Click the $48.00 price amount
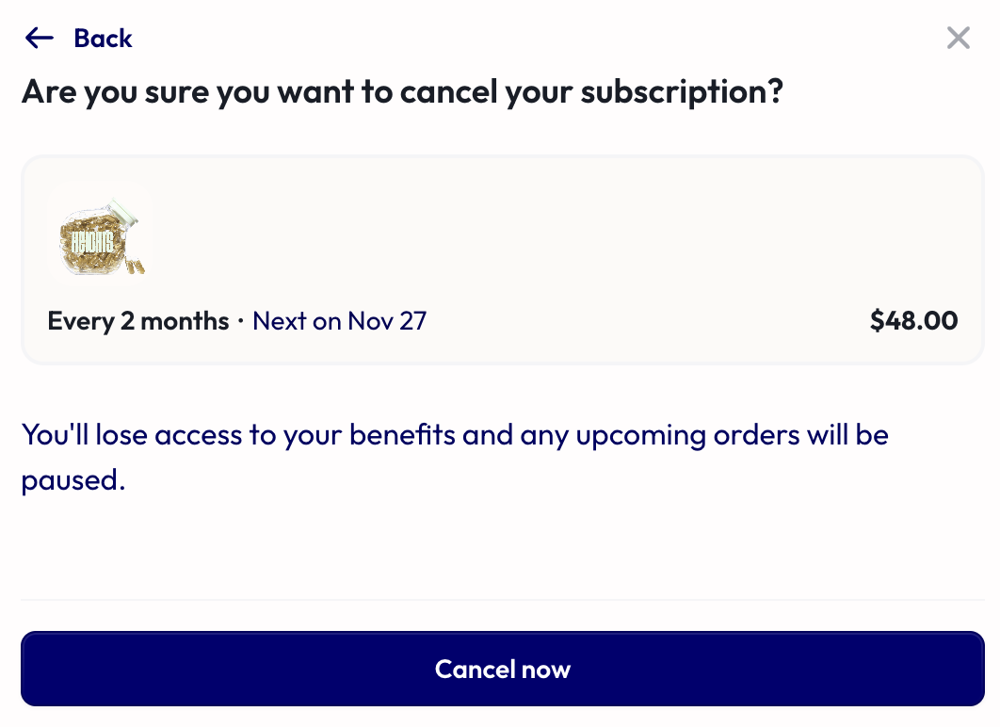The image size is (1000, 727). (913, 321)
